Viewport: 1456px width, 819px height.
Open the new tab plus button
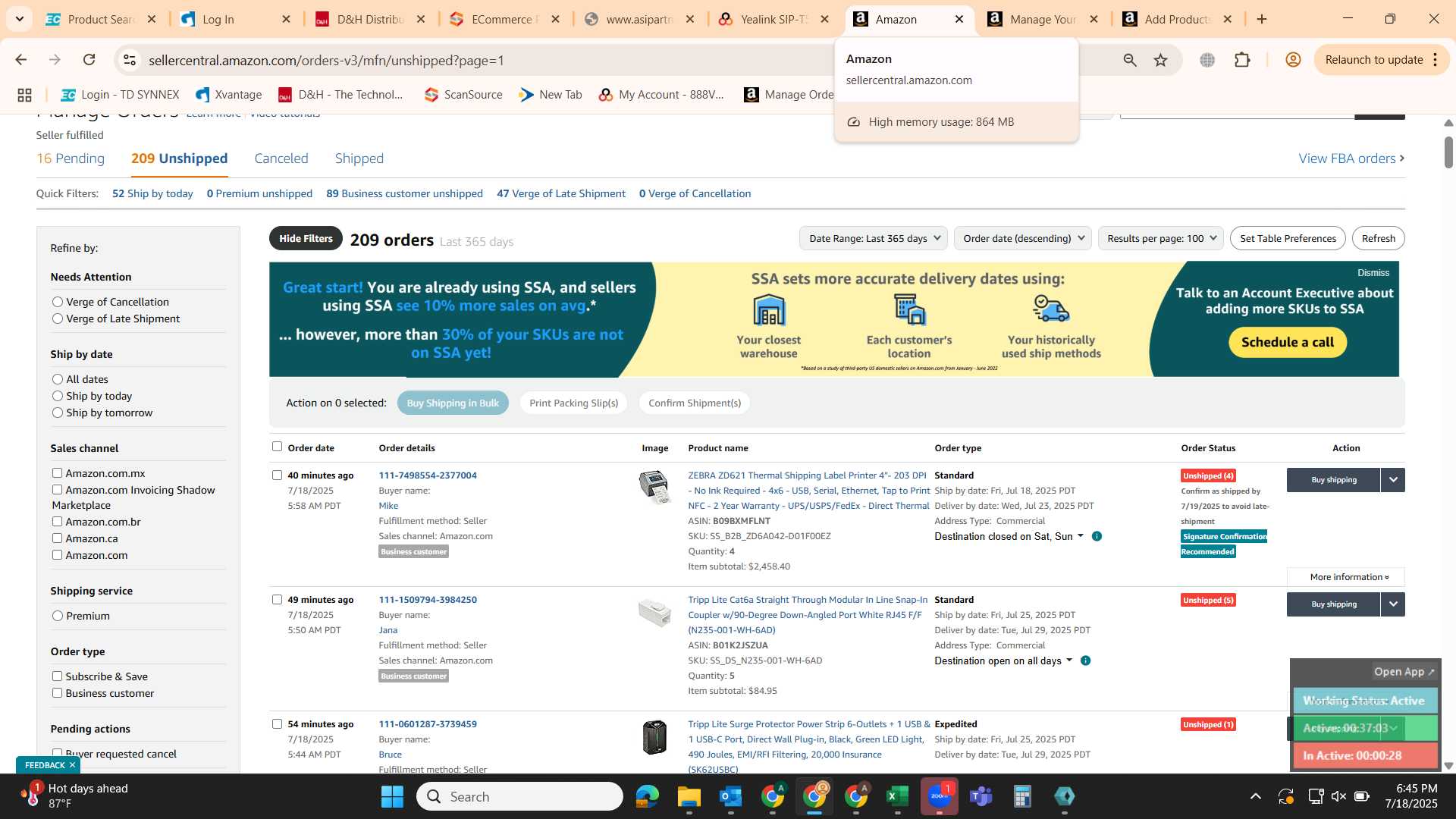click(x=1262, y=19)
